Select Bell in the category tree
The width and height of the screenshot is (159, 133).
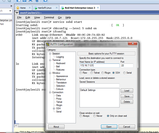58,67
